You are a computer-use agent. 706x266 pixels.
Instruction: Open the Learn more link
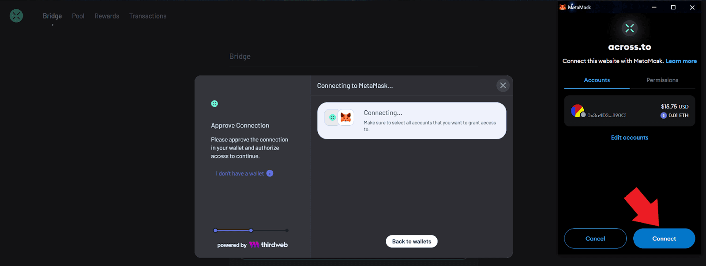681,61
